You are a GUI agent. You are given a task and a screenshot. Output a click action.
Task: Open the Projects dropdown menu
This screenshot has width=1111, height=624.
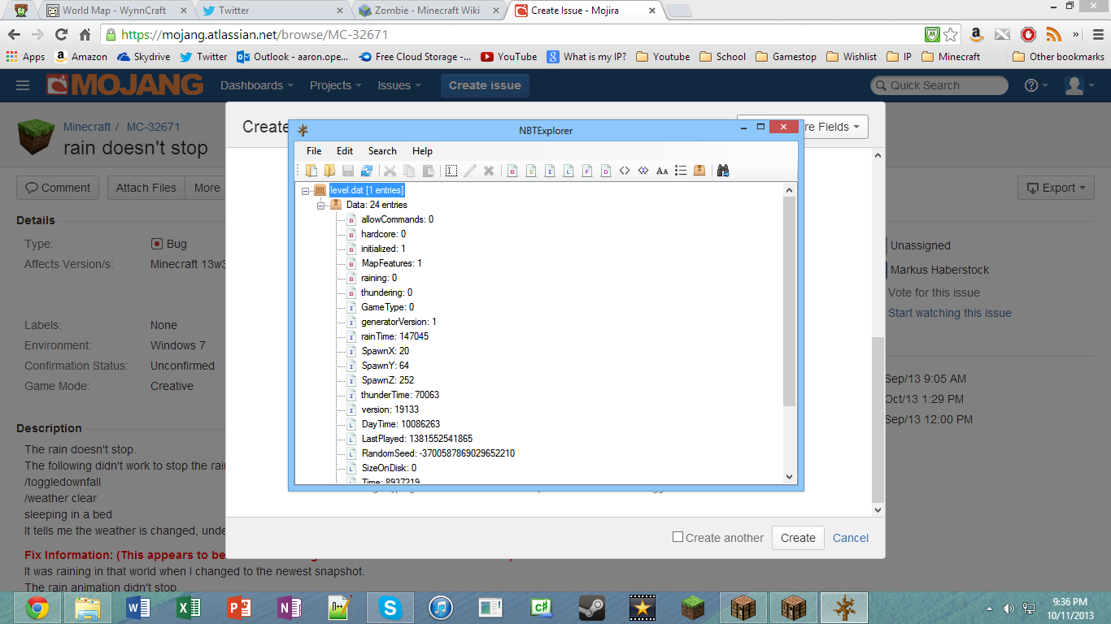[x=336, y=85]
